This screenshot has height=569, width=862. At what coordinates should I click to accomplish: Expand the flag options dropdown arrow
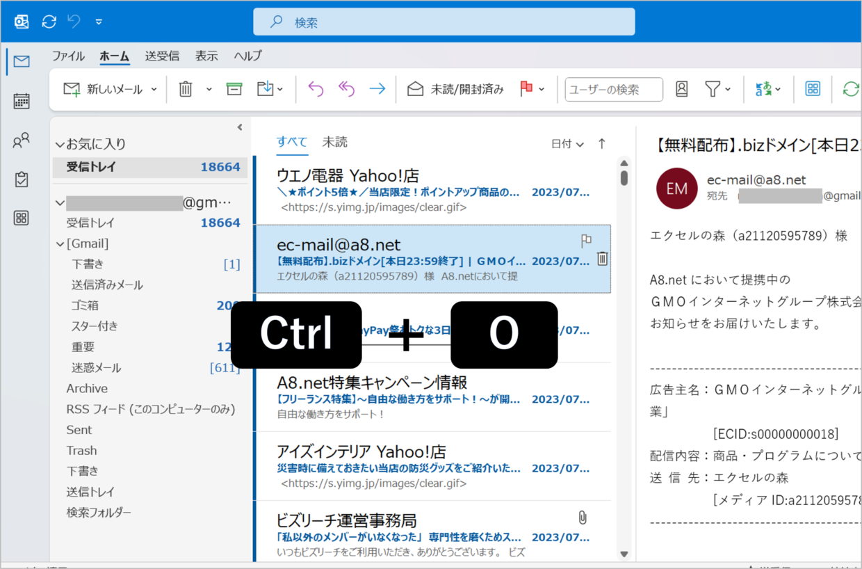542,89
